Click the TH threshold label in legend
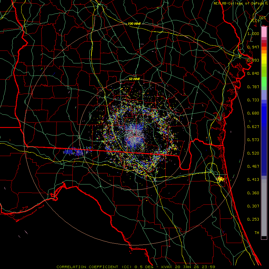269x269 pixels. [x=257, y=233]
